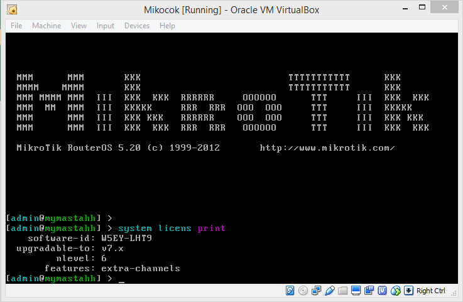
Task: Open the Devices menu
Action: 137,26
